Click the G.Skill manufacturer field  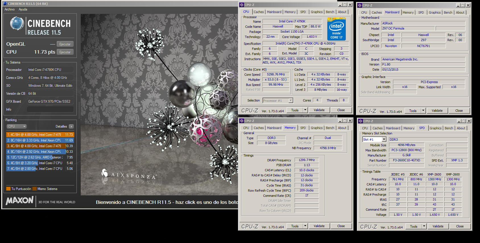coord(406,155)
